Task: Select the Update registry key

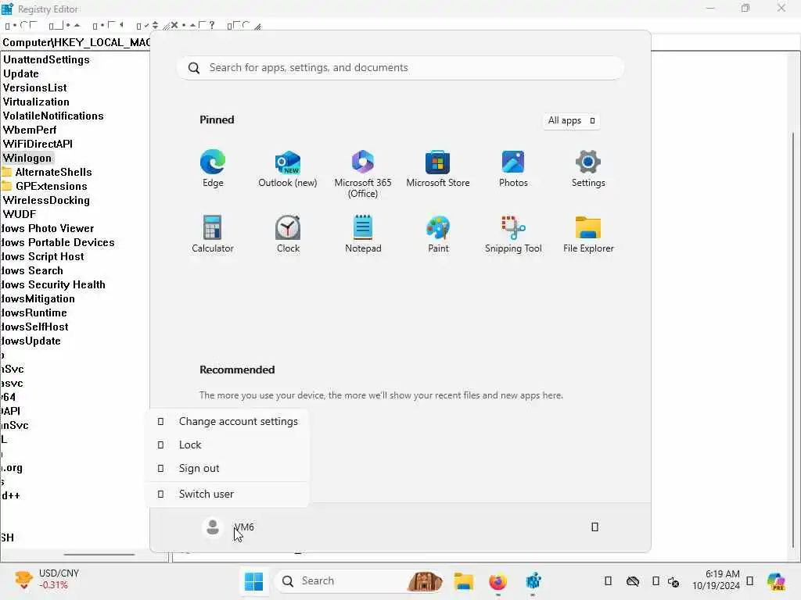Action: click(21, 74)
